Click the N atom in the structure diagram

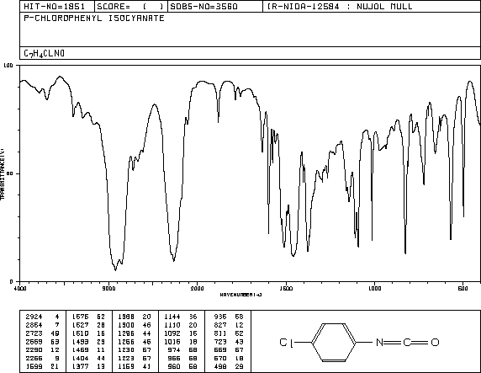coord(380,342)
